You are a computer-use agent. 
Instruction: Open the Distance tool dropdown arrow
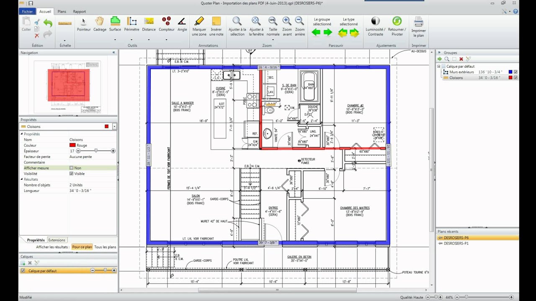tap(149, 40)
